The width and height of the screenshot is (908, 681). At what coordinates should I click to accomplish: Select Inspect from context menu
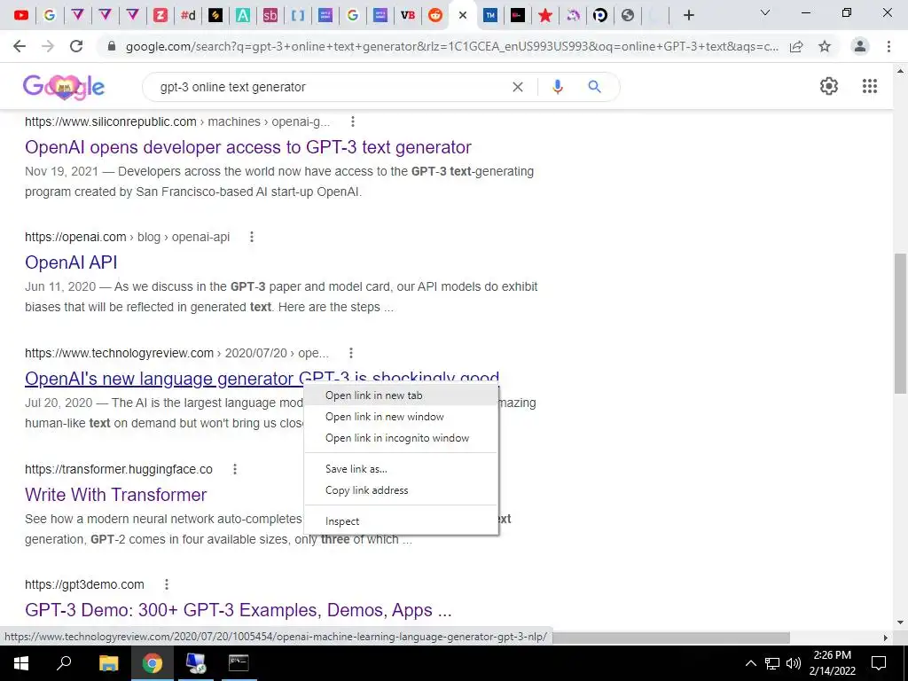(401, 521)
